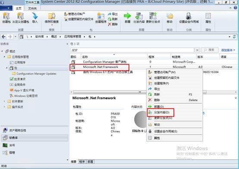Select 应用程序 in the tree

(18, 63)
